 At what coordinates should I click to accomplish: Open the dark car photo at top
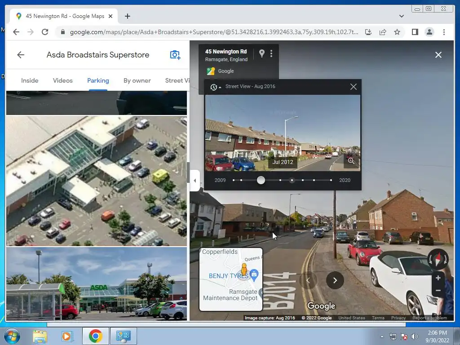[x=97, y=103]
